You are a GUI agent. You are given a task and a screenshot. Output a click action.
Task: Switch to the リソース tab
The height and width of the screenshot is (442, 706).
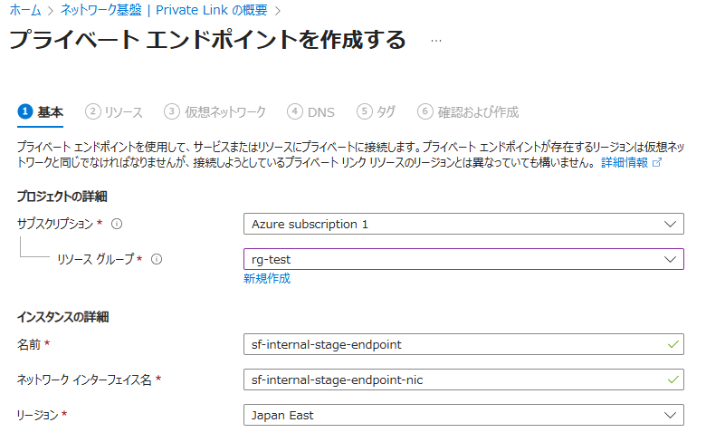pyautogui.click(x=123, y=112)
